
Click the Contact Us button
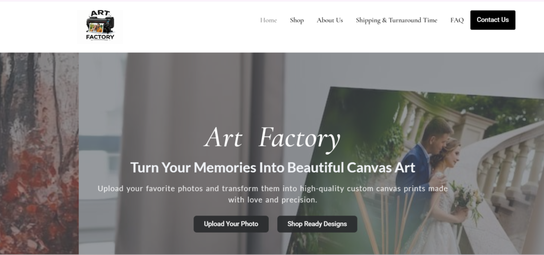click(x=492, y=20)
